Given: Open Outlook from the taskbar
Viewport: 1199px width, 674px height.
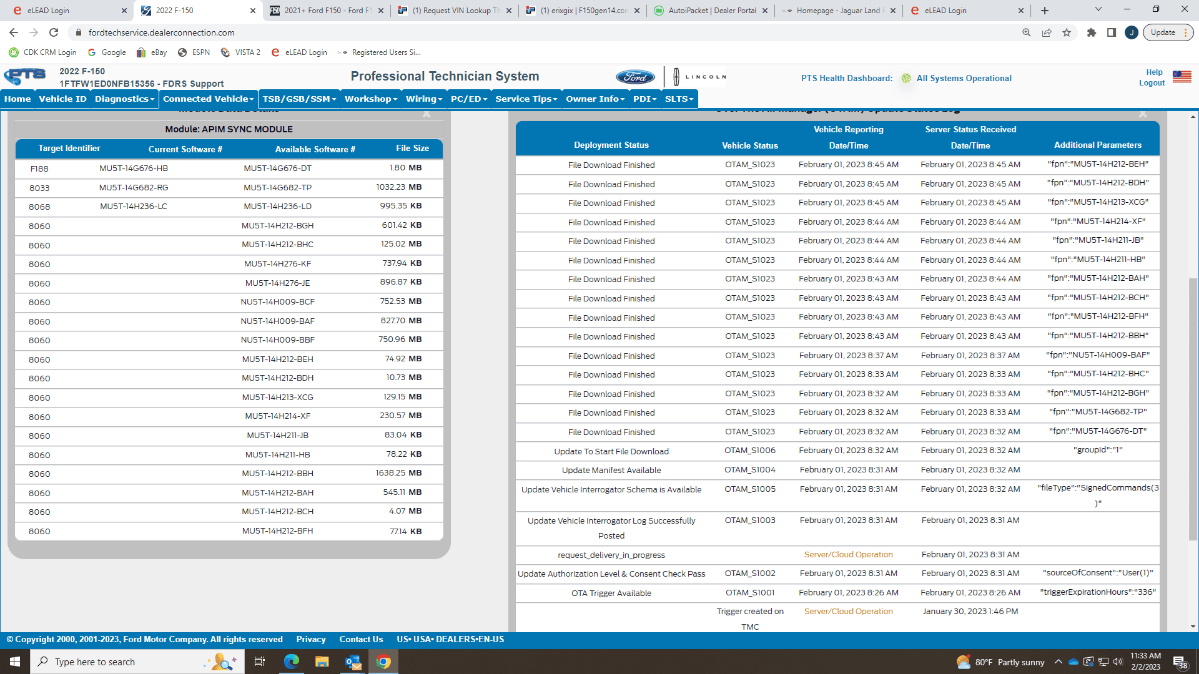Looking at the screenshot, I should click(353, 662).
